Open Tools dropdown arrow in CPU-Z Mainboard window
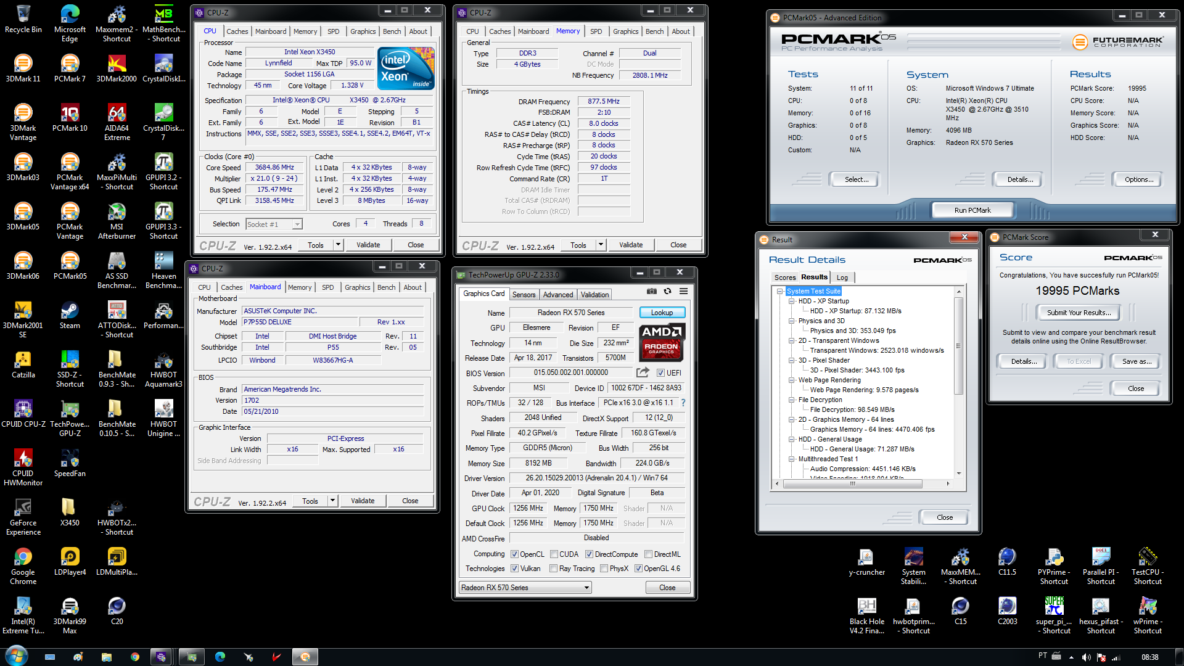 point(332,501)
